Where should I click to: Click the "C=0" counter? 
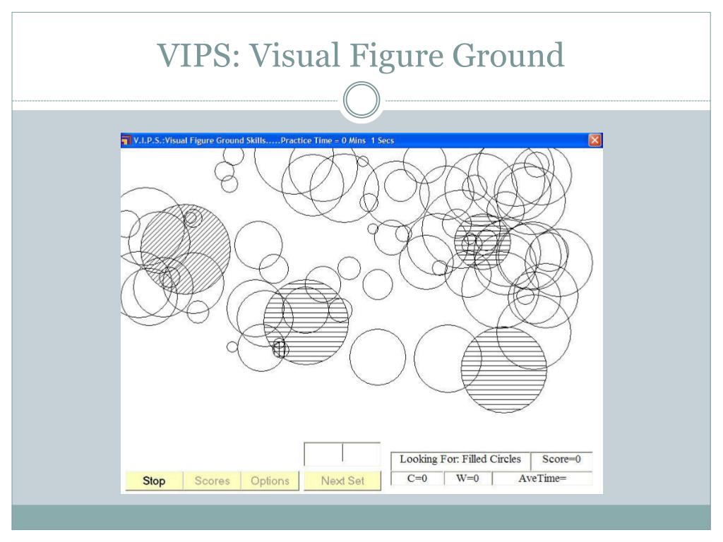click(x=417, y=478)
